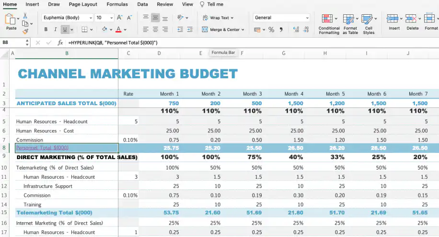Click Delete cells icon
The width and height of the screenshot is (439, 237).
[411, 19]
